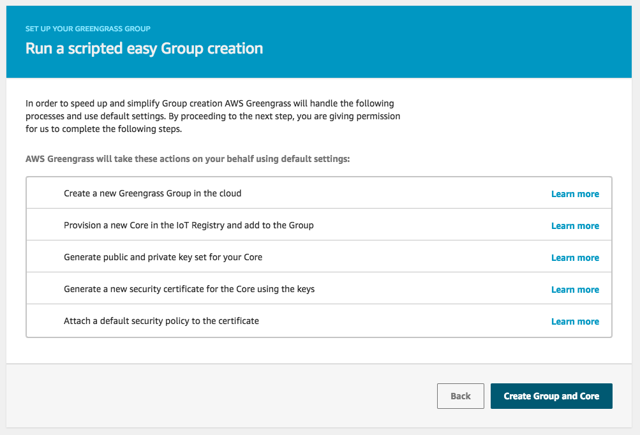Click the intro paragraph starting 'In order to speed up'
Viewport: 640px width, 435px height.
pos(212,116)
